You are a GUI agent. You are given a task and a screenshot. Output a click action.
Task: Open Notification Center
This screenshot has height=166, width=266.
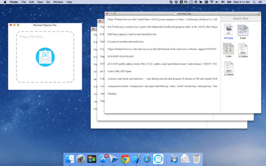pyautogui.click(x=260, y=2)
